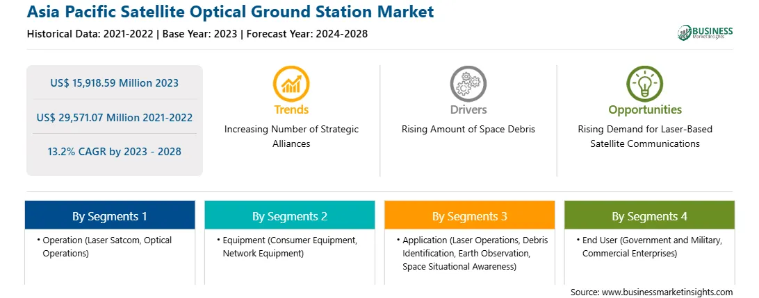759x298 pixels.
Task: Click 'Rising Amount of Space Debris' text
Action: tap(468, 130)
